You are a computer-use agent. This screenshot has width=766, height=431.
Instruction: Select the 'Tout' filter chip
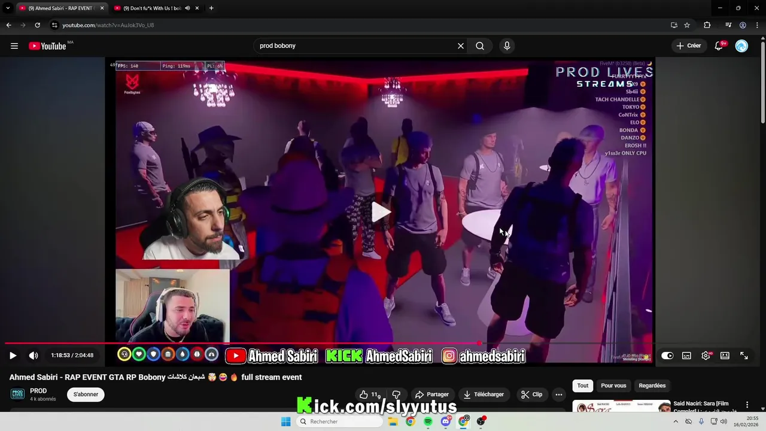coord(583,386)
